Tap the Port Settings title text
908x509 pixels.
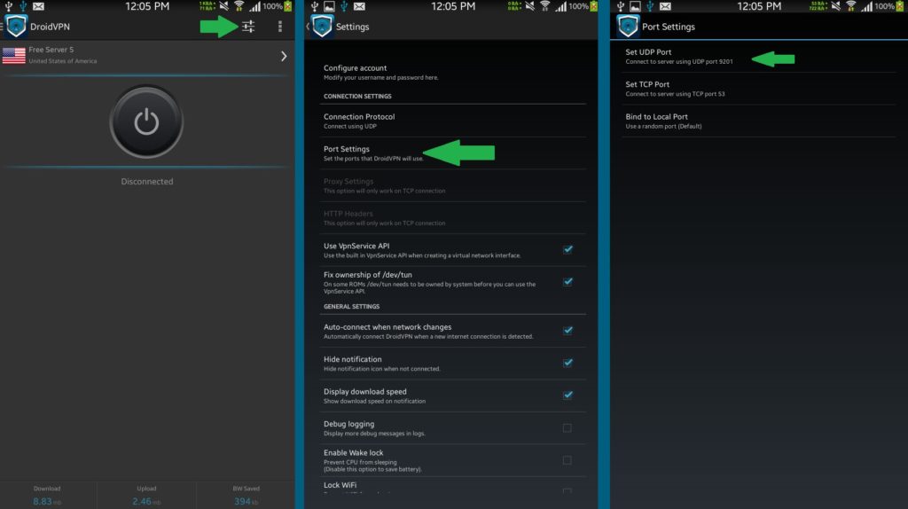(x=669, y=27)
